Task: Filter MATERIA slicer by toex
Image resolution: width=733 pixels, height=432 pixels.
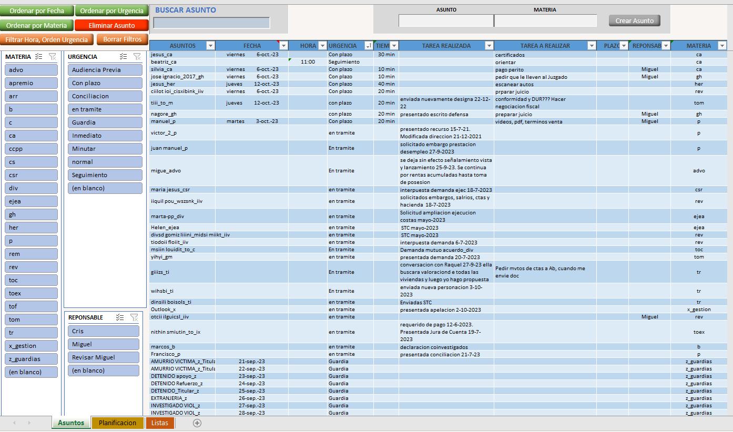Action: [32, 293]
